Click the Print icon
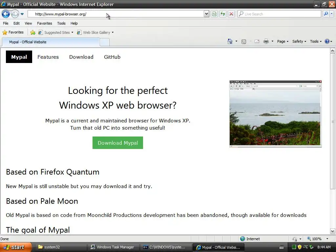This screenshot has width=336, height=252. tap(266, 41)
